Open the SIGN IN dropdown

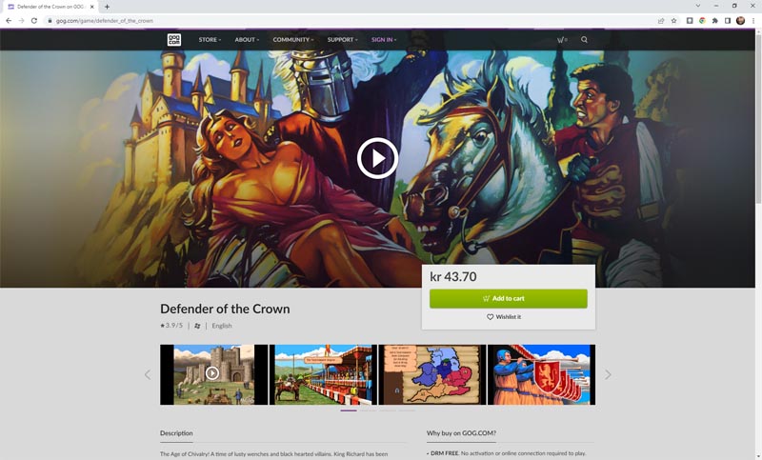pos(384,40)
